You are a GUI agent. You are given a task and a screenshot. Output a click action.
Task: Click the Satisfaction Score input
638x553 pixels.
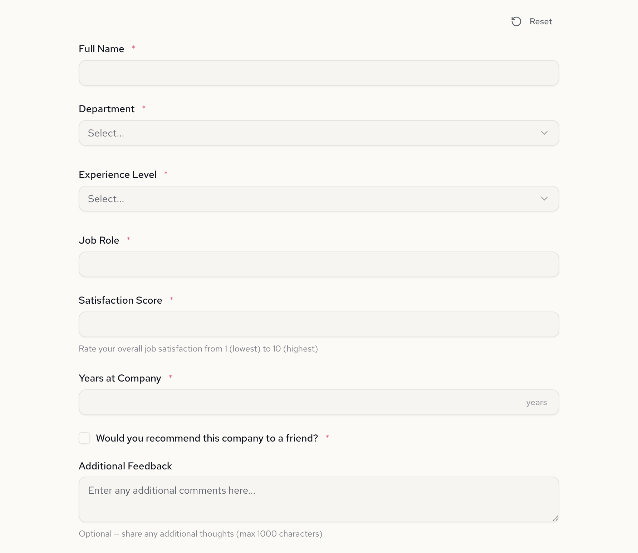click(x=318, y=324)
